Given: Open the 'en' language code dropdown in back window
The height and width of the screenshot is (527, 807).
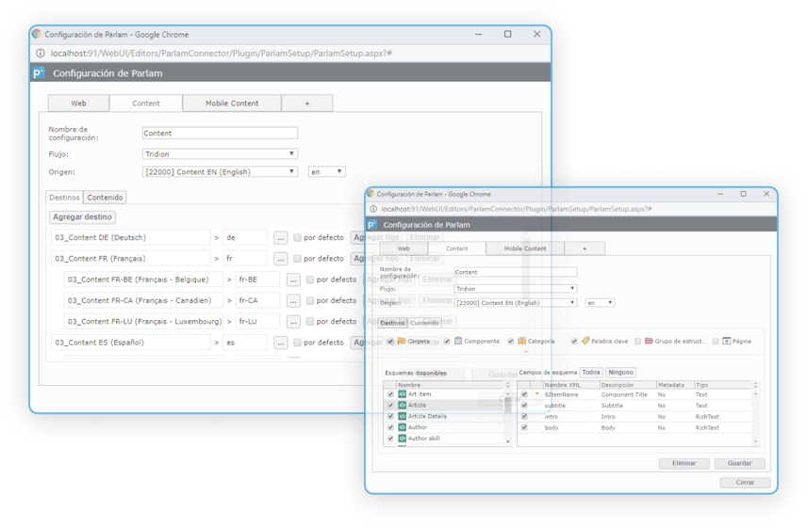Looking at the screenshot, I should 326,172.
